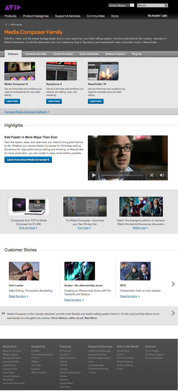Switch to Software Options tab
The width and height of the screenshot is (178, 391).
115,54
